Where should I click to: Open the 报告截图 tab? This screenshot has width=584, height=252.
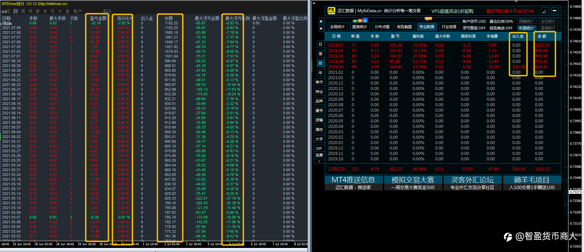click(x=404, y=27)
